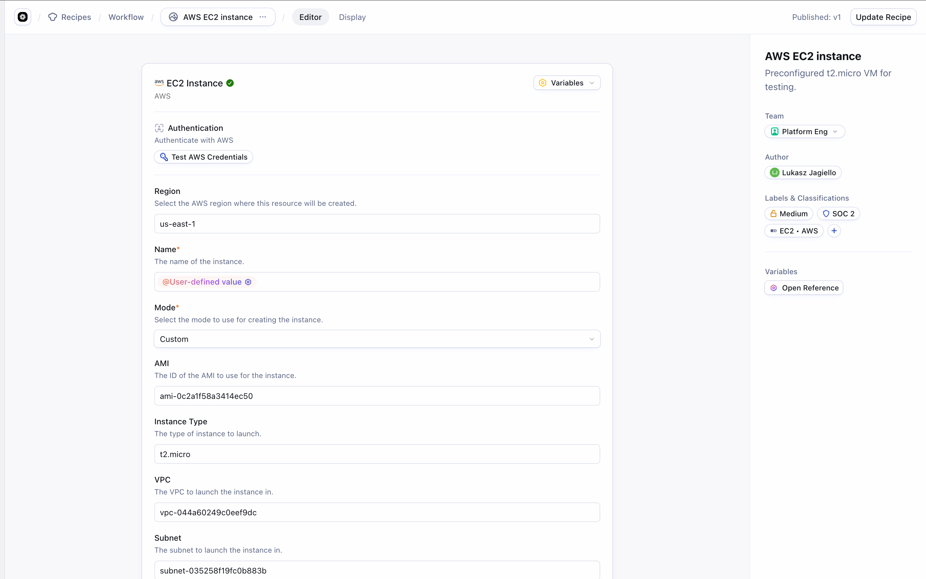The image size is (926, 579).
Task: Click the Recipes chef hat icon
Action: click(x=53, y=17)
